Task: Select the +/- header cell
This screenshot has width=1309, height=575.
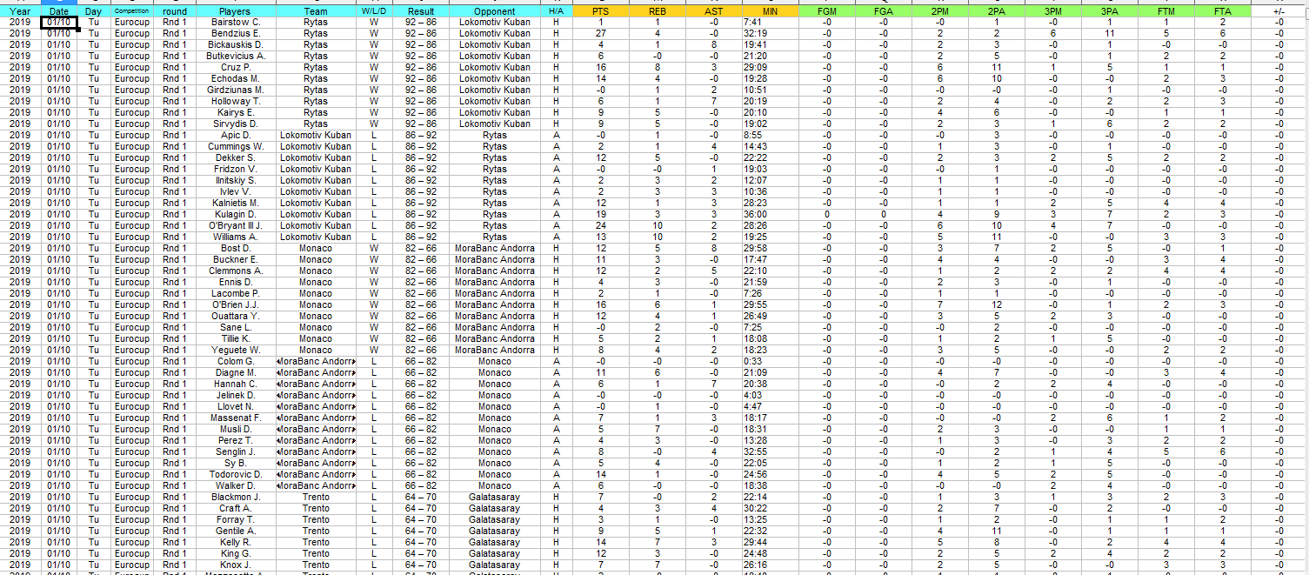Action: click(1278, 11)
